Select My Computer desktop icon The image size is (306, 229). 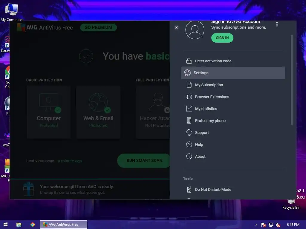12,12
